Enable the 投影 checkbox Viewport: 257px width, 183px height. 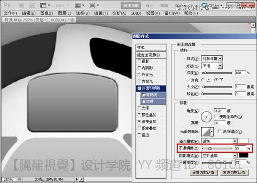coord(139,61)
